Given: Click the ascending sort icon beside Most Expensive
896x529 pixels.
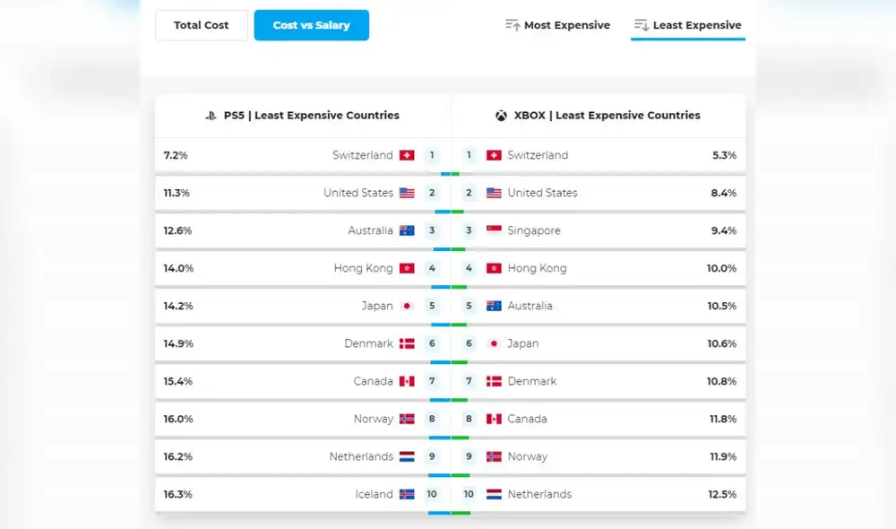Looking at the screenshot, I should (513, 25).
